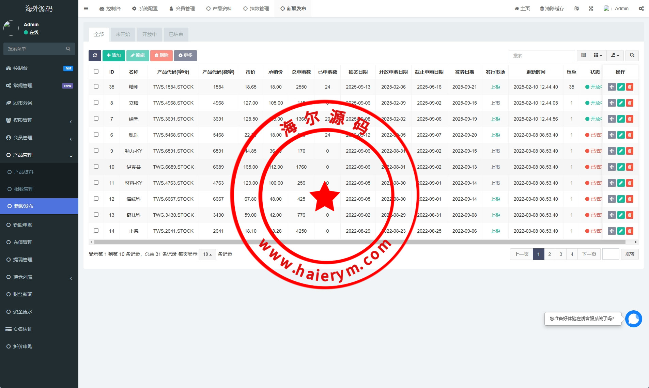
Task: Click the red delete icon for row 精剛
Action: (630, 87)
